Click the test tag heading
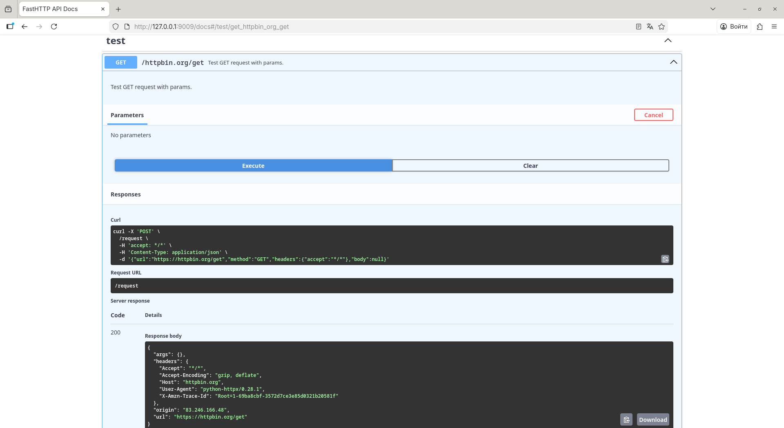Image resolution: width=784 pixels, height=428 pixels. coord(116,41)
